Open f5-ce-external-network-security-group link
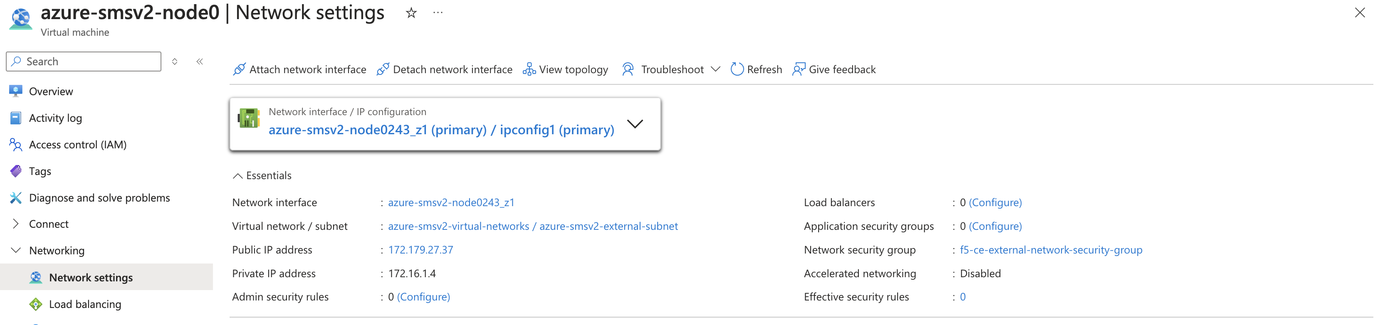The height and width of the screenshot is (325, 1390). (1051, 250)
